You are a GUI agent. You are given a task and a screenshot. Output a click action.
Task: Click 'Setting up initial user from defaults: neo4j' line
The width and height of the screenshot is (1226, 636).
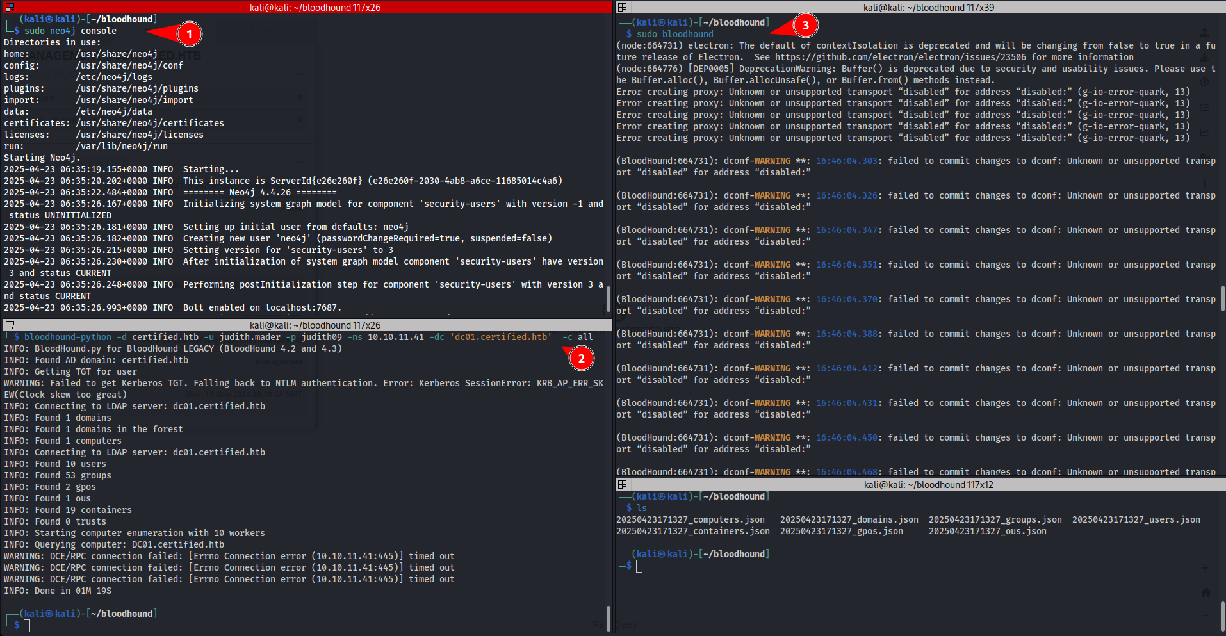[x=296, y=227]
